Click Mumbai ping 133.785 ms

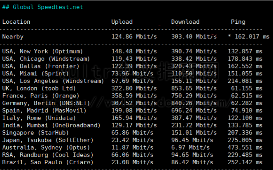(245, 125)
